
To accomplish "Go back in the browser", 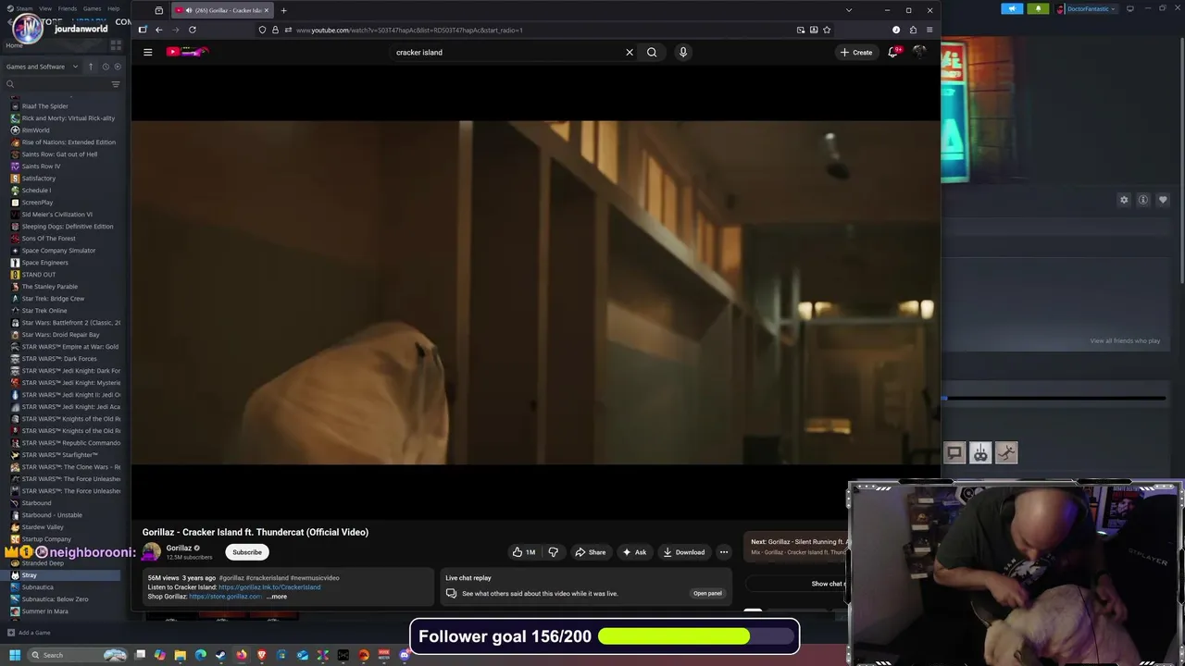I will (158, 30).
